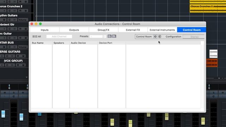Screen dimensions: 226x127
Task: Click the icon right of Control Room power
Action: pos(160,37)
